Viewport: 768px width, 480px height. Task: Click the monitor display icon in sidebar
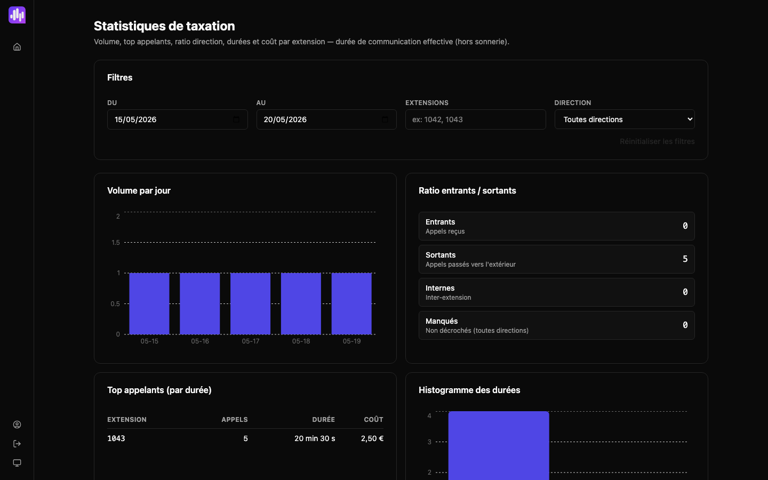pyautogui.click(x=17, y=463)
